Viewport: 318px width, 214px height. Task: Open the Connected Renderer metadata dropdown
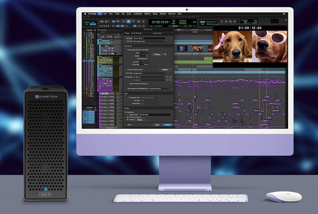pyautogui.click(x=159, y=88)
